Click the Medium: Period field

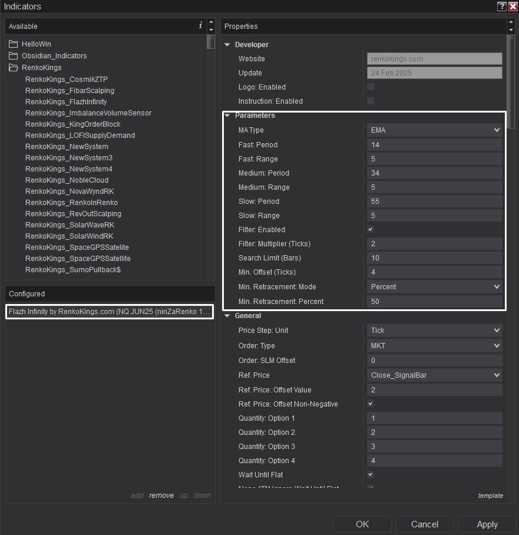(x=434, y=173)
